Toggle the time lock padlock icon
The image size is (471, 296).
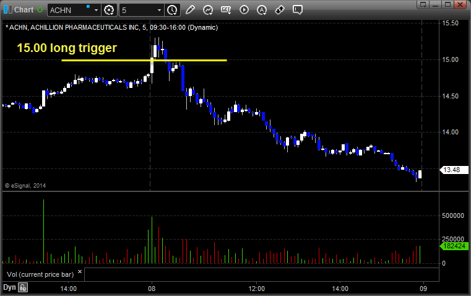pos(23,287)
